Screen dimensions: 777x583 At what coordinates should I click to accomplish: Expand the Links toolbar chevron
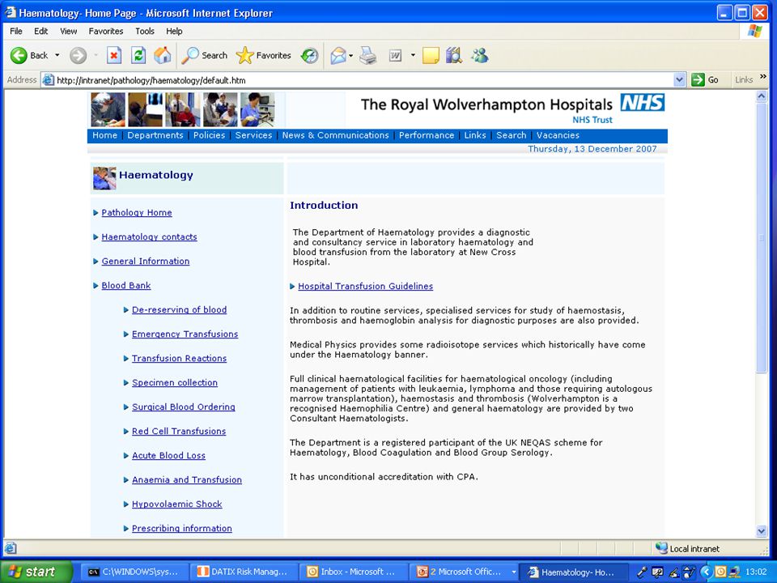763,76
